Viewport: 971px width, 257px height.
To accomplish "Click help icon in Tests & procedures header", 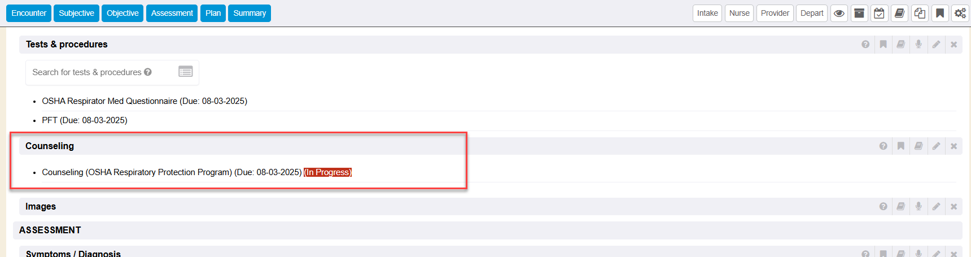I will coord(865,45).
